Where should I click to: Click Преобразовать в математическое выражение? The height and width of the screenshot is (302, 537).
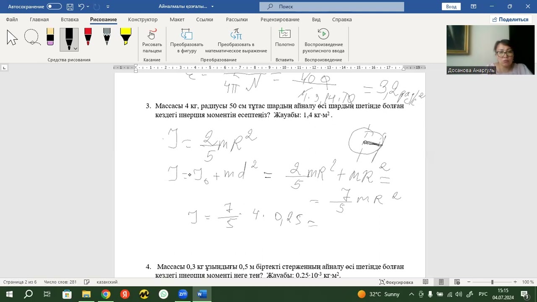point(236,41)
